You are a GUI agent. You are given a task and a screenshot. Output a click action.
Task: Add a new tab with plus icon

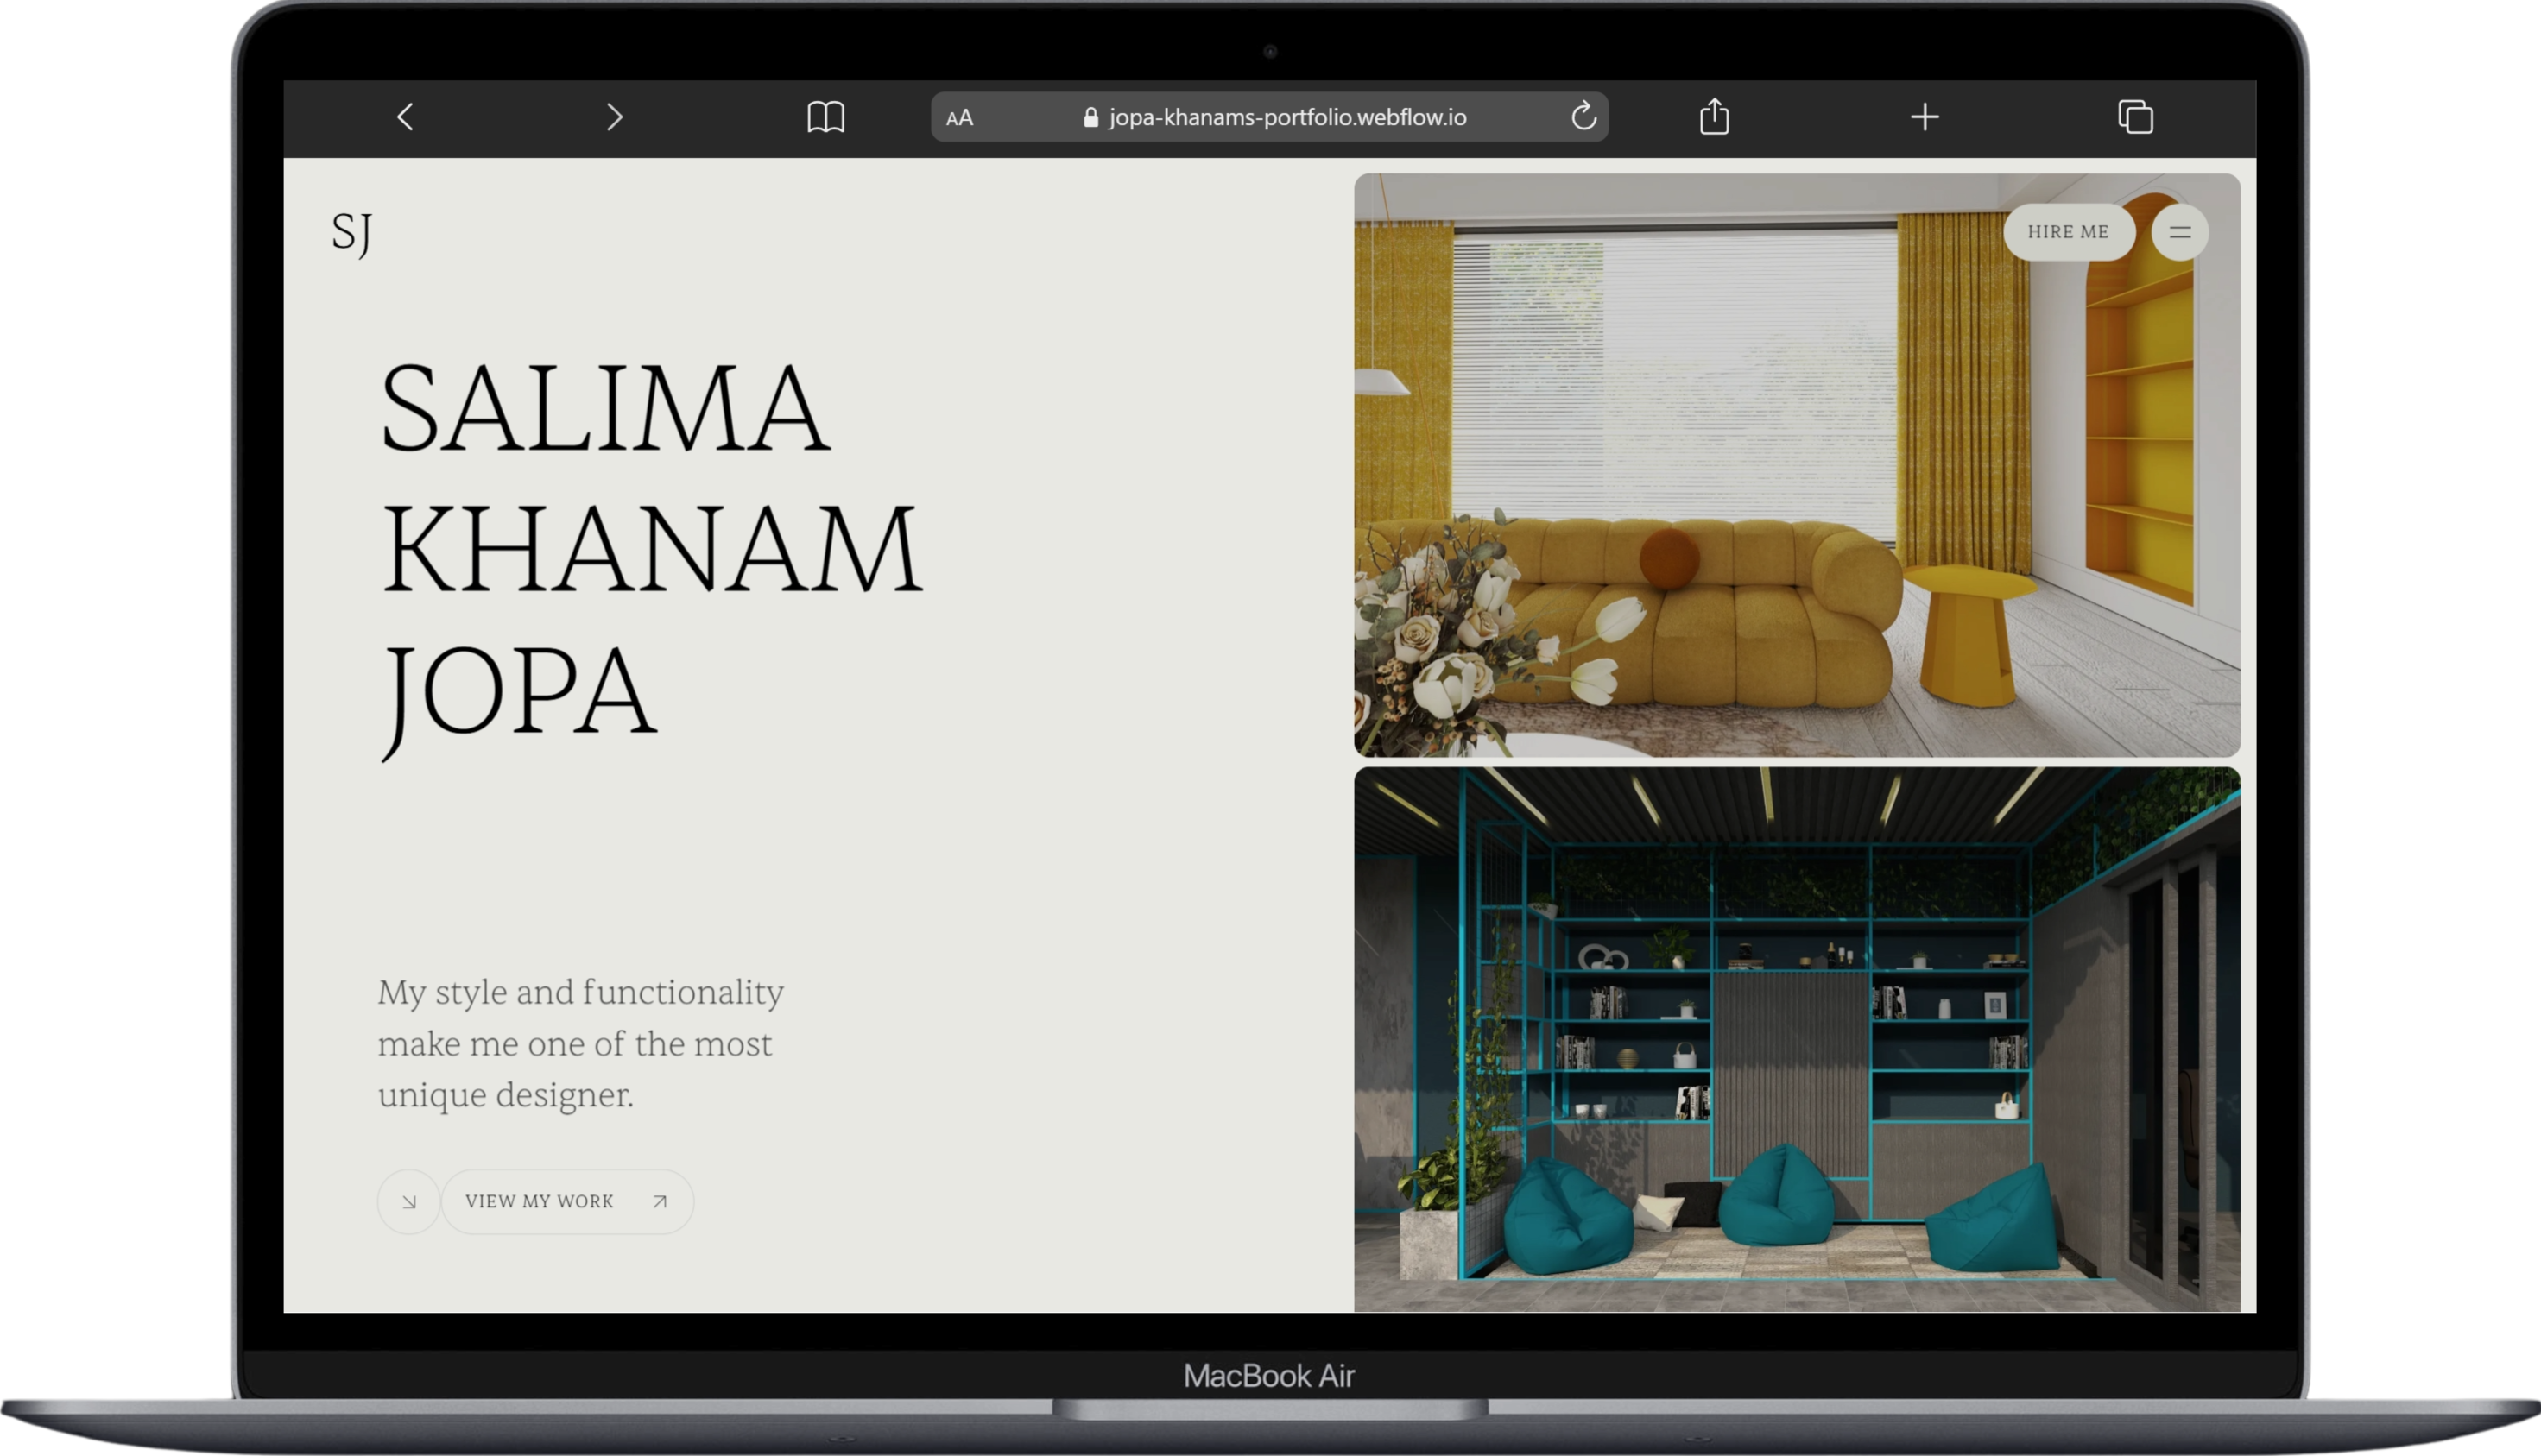point(1924,117)
